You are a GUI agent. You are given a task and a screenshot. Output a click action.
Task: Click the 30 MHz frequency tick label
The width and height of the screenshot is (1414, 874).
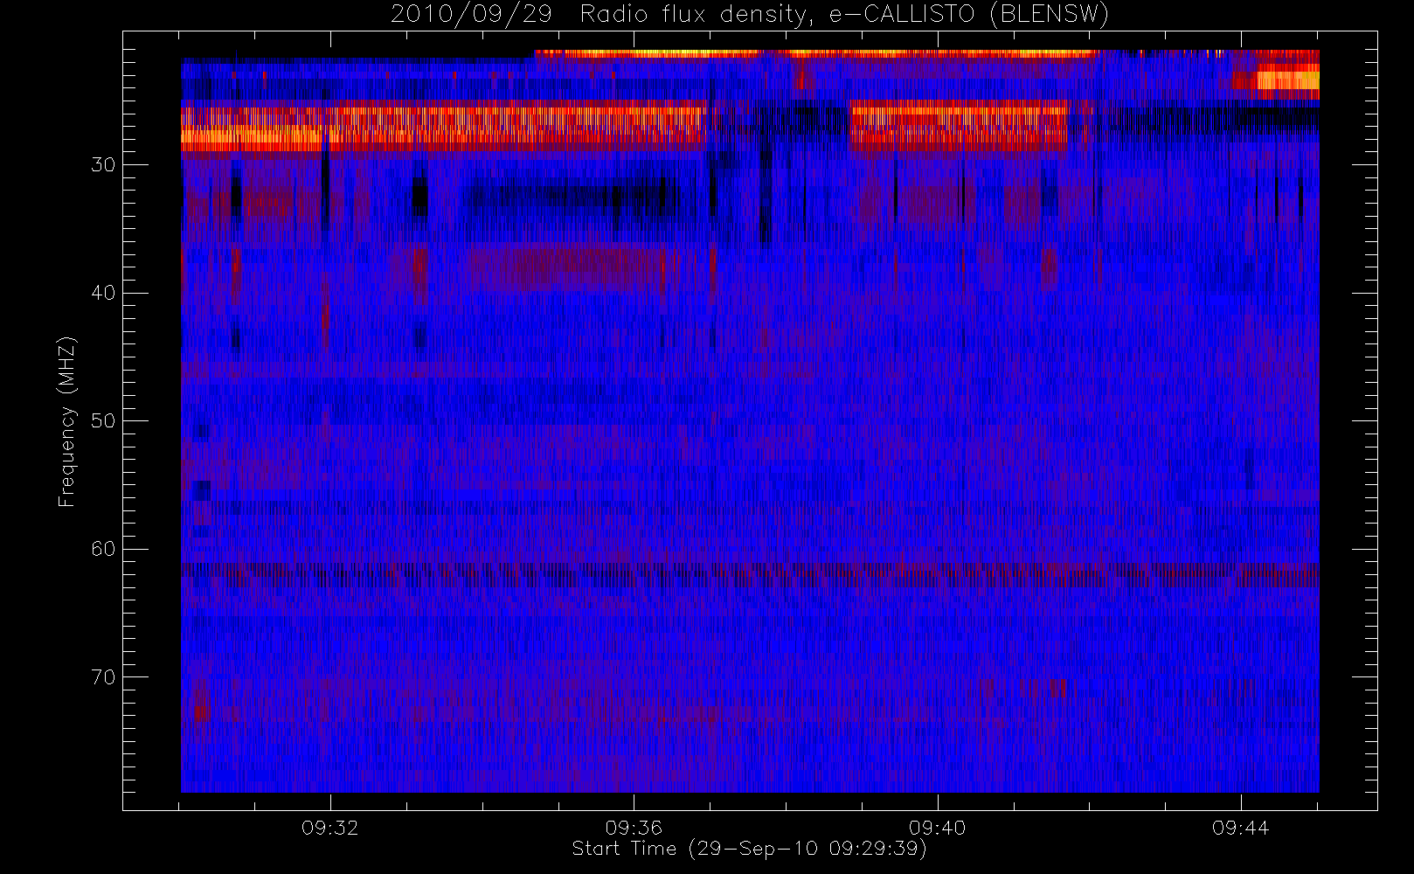[x=103, y=165]
